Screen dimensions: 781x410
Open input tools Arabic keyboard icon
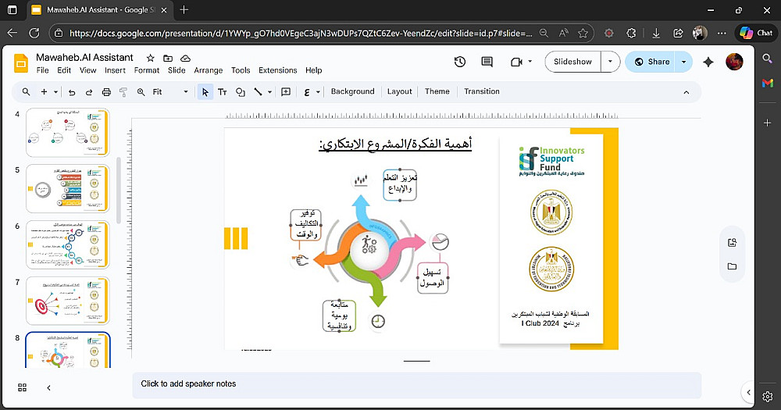307,91
